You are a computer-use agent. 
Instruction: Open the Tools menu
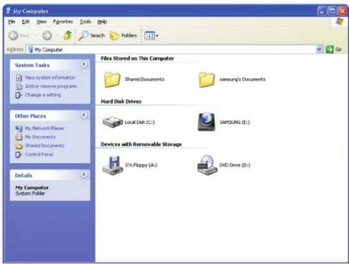pos(85,22)
